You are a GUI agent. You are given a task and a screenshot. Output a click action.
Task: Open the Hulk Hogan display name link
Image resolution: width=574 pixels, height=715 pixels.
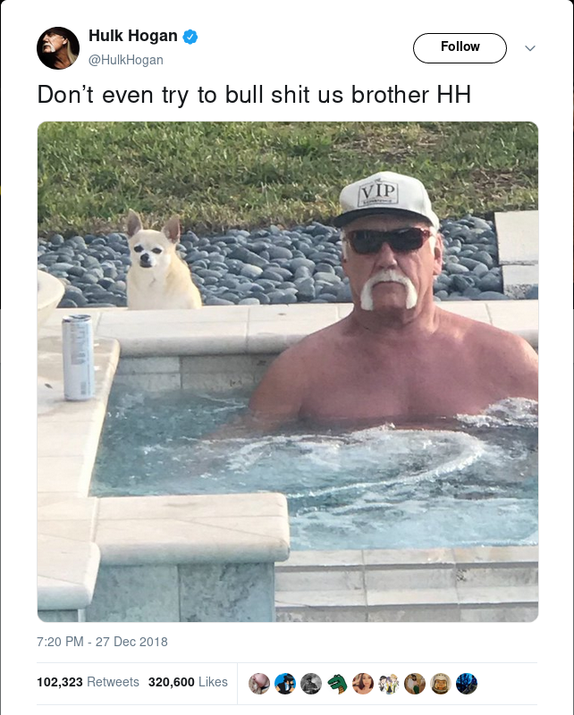tap(133, 36)
